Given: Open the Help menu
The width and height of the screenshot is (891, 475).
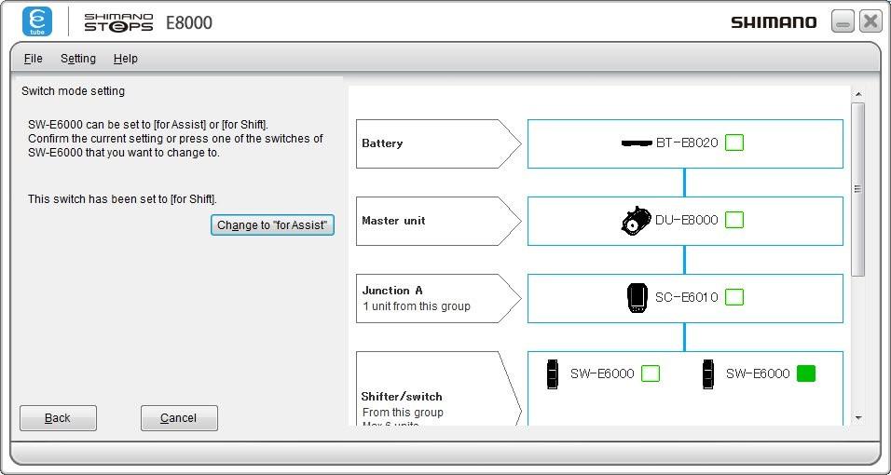Looking at the screenshot, I should tap(126, 59).
